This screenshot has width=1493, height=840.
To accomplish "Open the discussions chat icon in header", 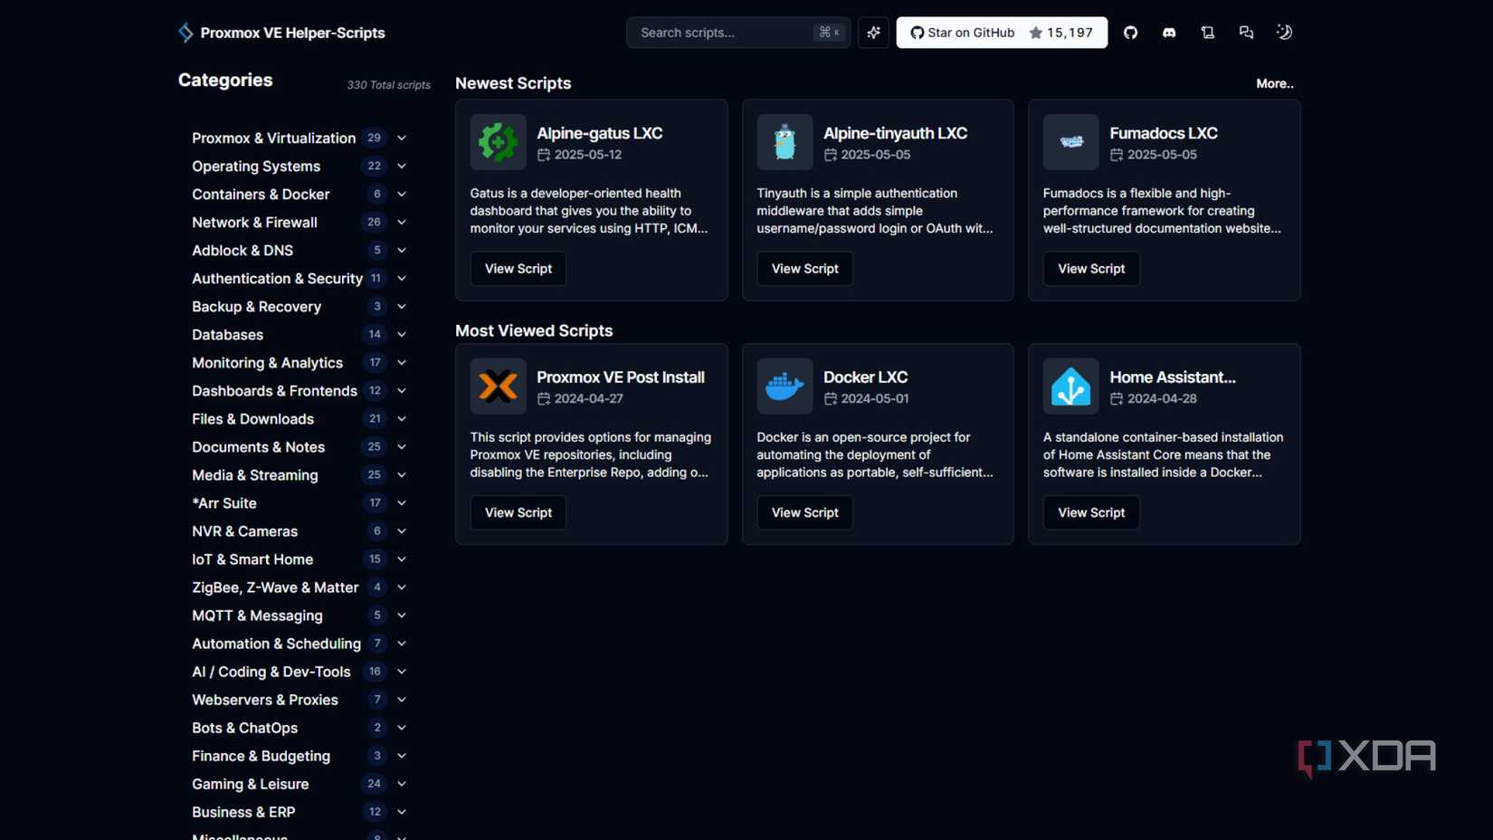I will tap(1246, 32).
